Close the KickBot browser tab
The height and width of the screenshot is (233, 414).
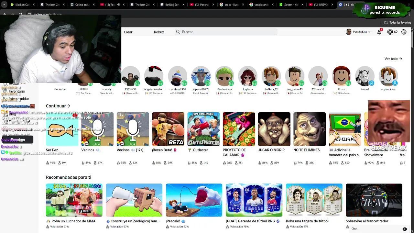pos(34,5)
